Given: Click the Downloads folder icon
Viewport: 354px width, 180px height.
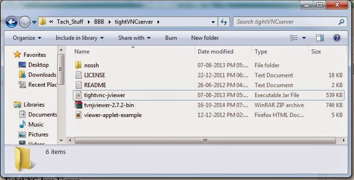Looking at the screenshot, I should pyautogui.click(x=22, y=74).
